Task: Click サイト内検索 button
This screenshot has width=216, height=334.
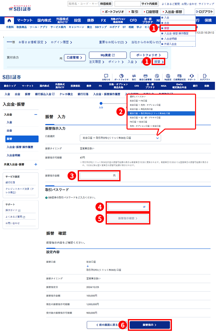Action: coord(149,4)
